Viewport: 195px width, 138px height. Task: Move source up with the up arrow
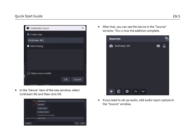[136, 91]
